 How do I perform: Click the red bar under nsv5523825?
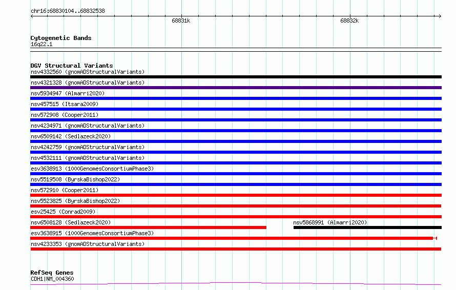236,206
